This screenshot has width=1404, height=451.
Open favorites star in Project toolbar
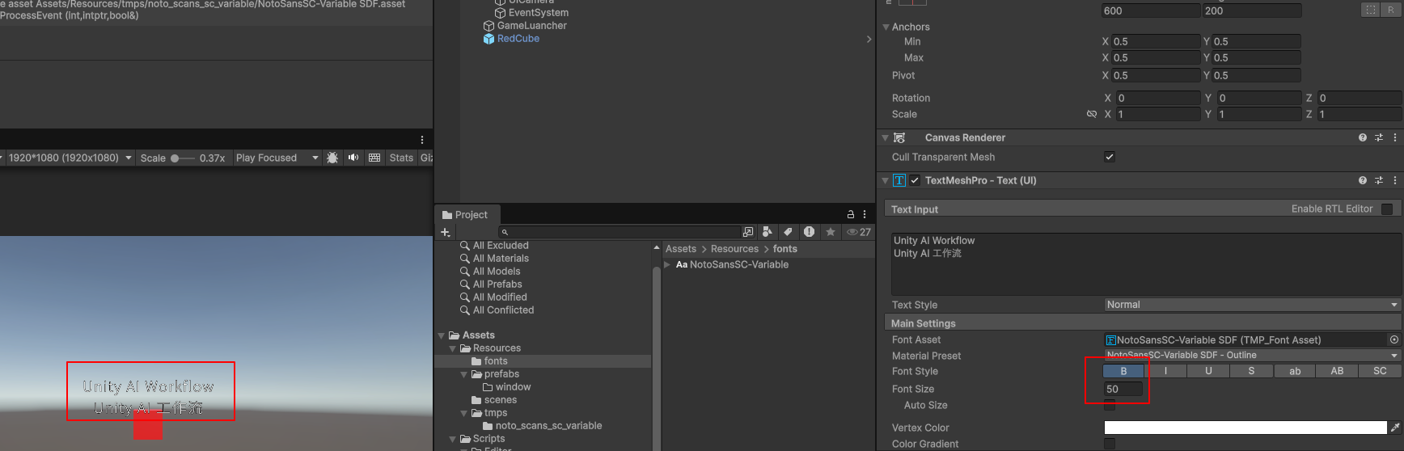pos(830,232)
